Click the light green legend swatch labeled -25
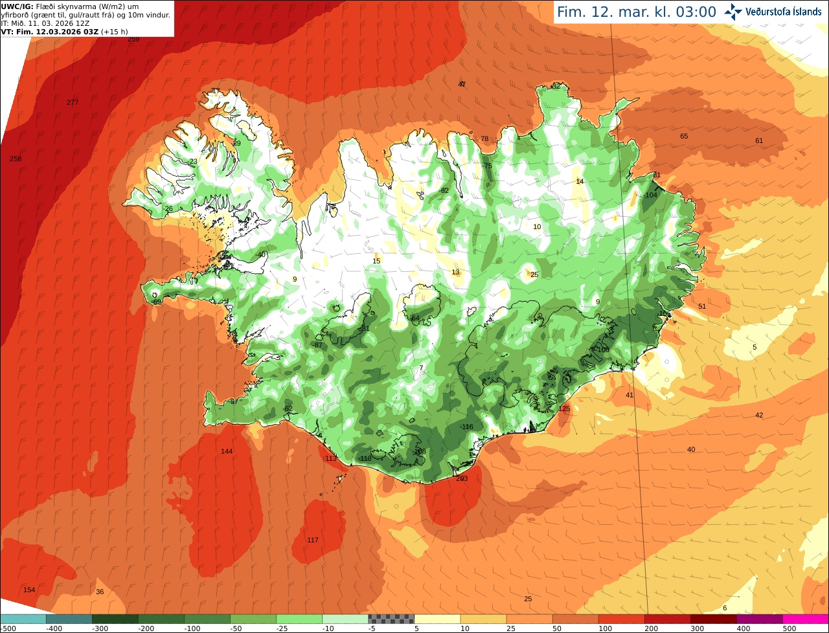Viewport: 829px width, 633px height. point(299,619)
